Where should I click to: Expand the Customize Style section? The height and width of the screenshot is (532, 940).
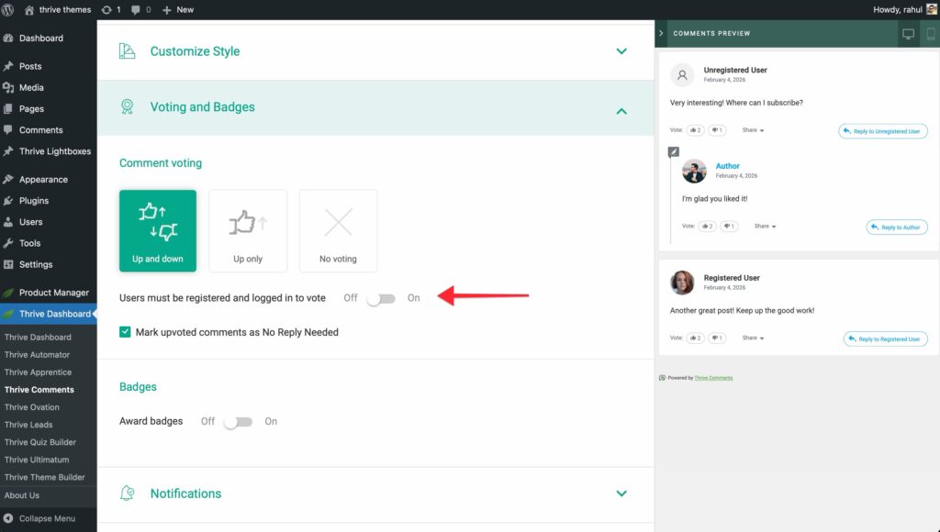pos(621,51)
